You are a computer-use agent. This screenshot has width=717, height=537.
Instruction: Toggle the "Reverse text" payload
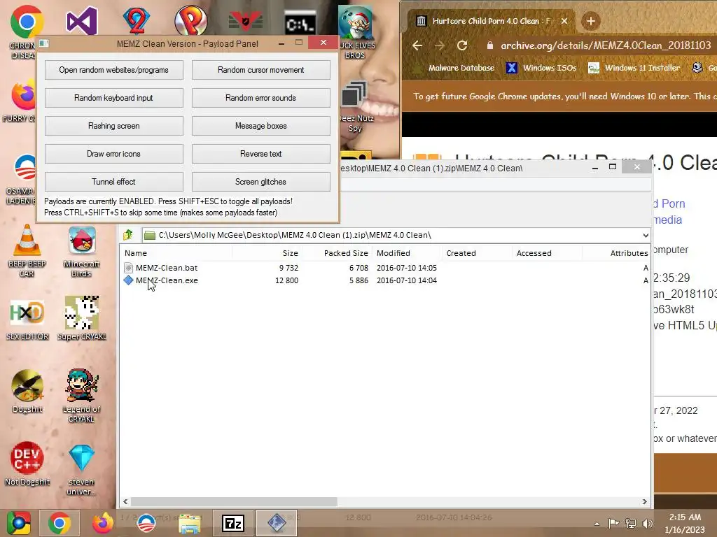click(x=260, y=154)
